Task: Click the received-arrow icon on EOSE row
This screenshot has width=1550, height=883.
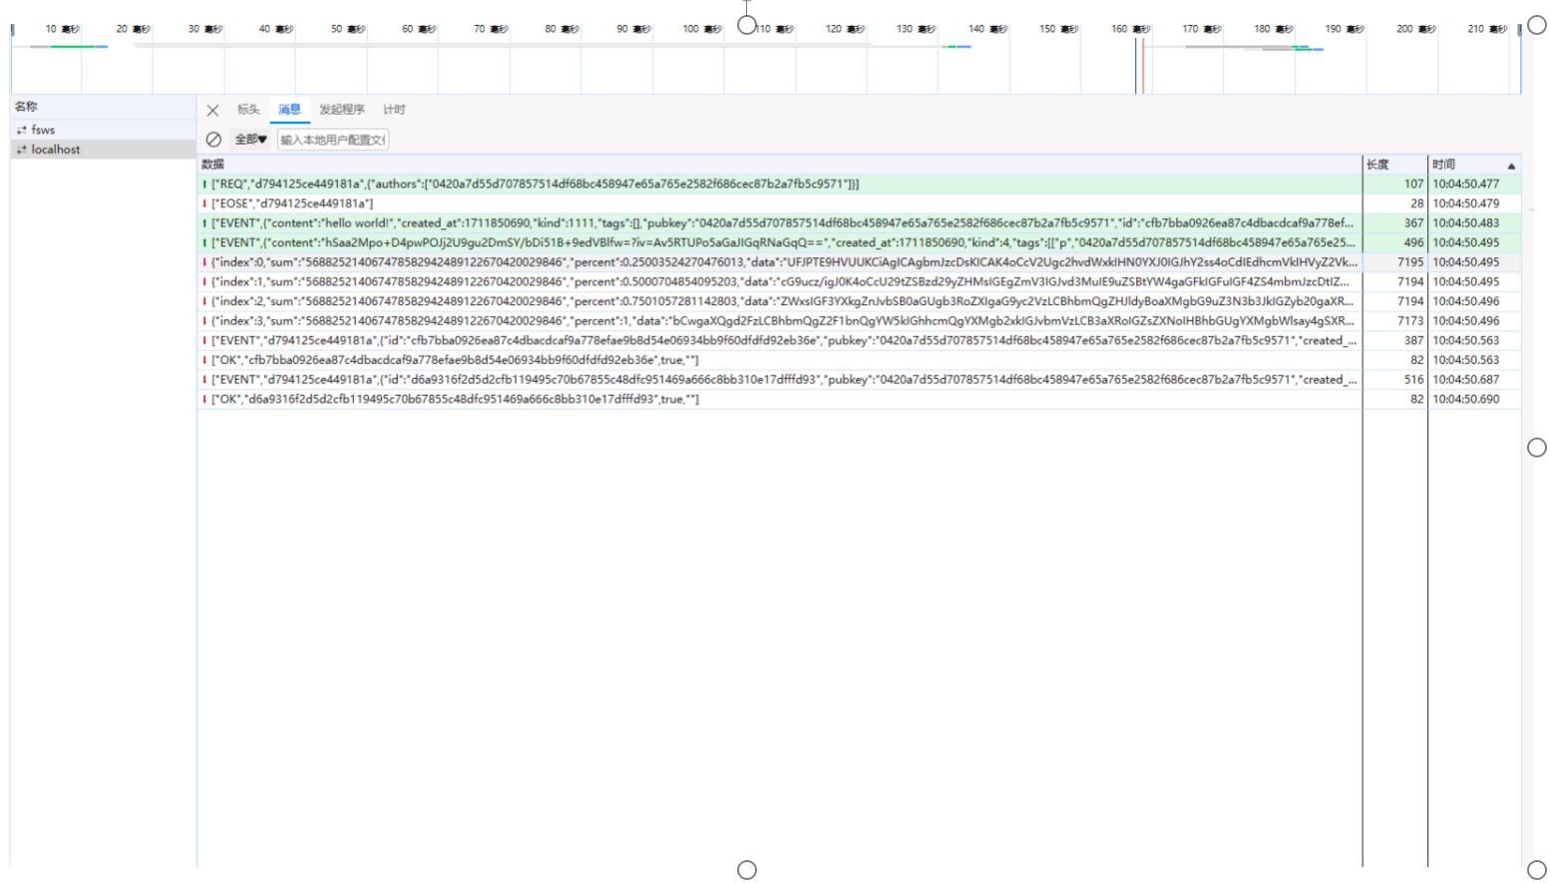Action: pyautogui.click(x=204, y=203)
